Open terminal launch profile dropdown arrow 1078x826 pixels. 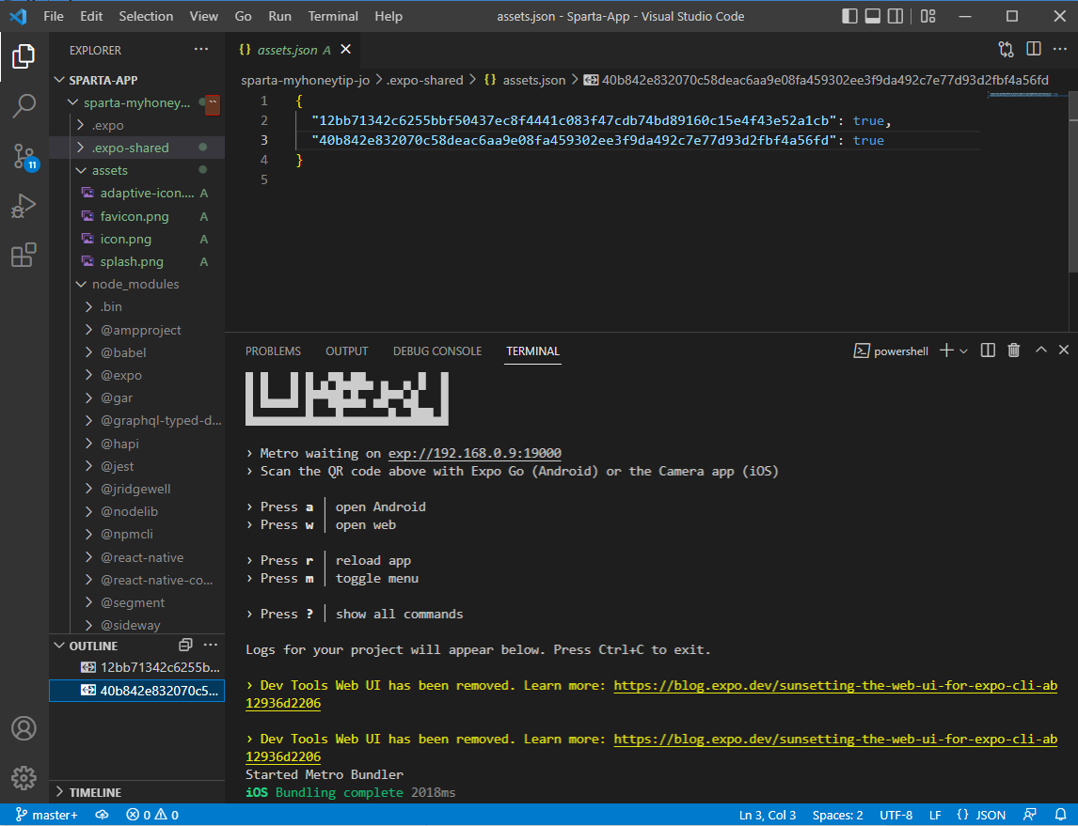pos(964,351)
